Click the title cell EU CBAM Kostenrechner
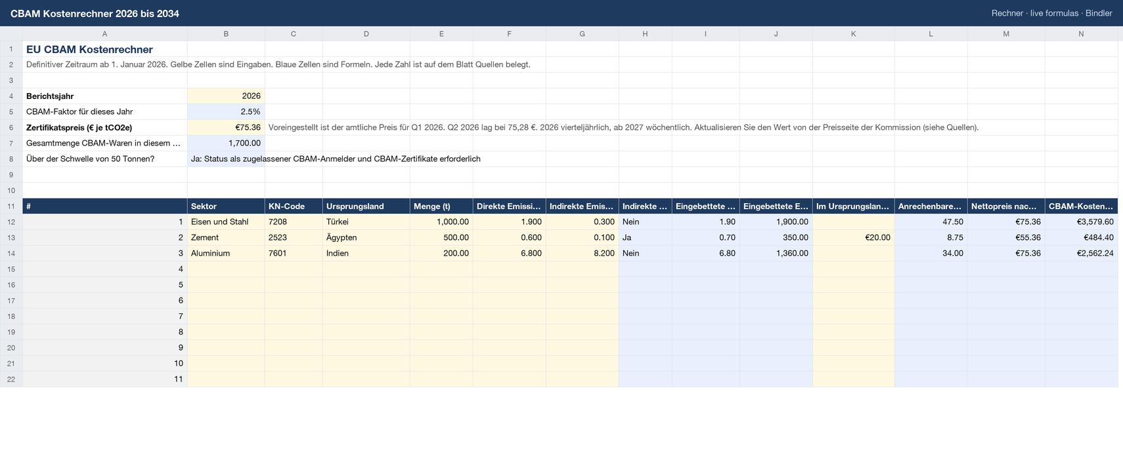 pyautogui.click(x=105, y=49)
